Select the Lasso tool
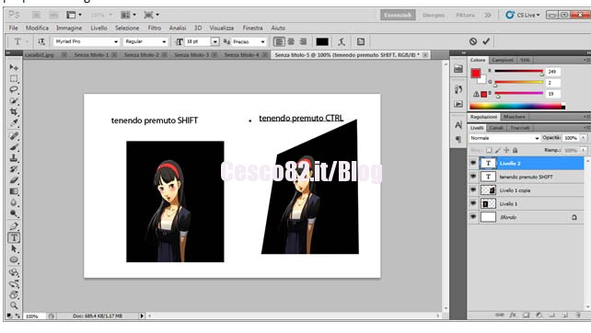Screen dimensions: 591x333 [14, 89]
